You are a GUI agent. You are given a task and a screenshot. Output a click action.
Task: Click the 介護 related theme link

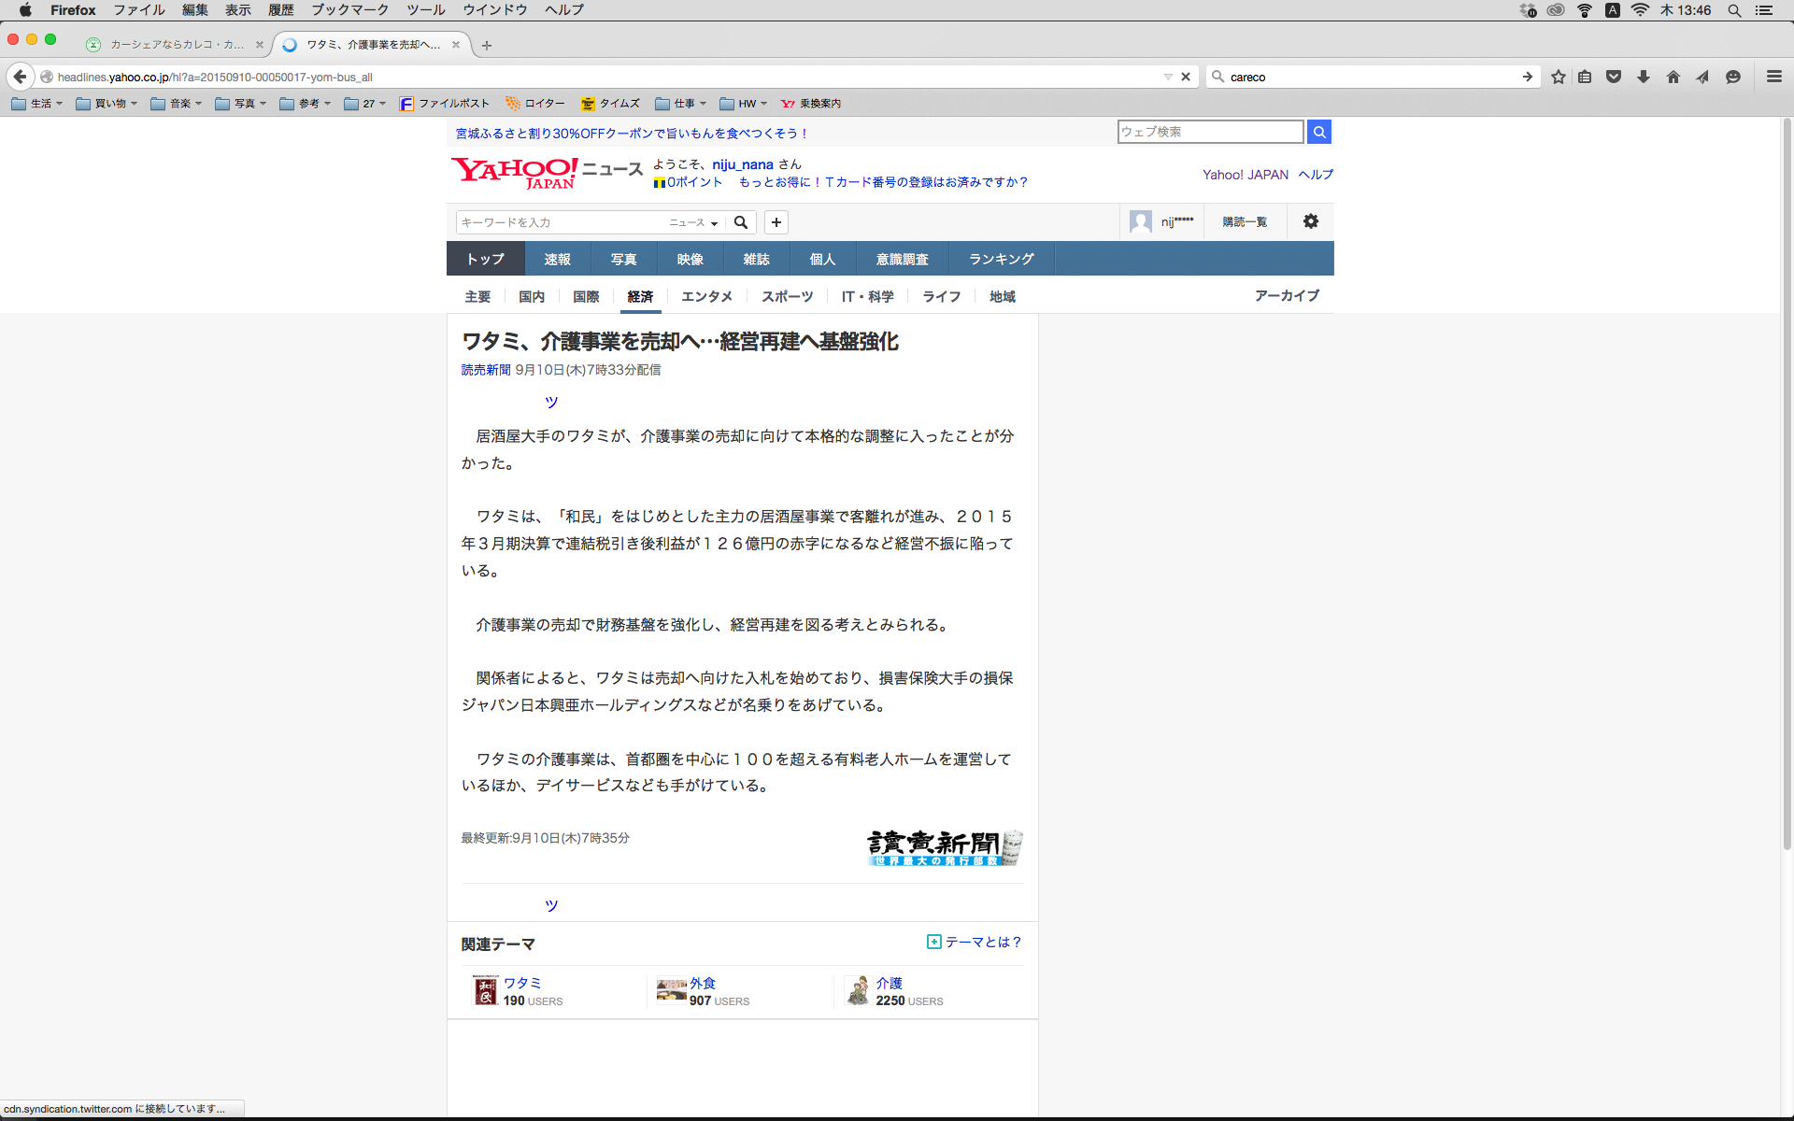[x=889, y=983]
